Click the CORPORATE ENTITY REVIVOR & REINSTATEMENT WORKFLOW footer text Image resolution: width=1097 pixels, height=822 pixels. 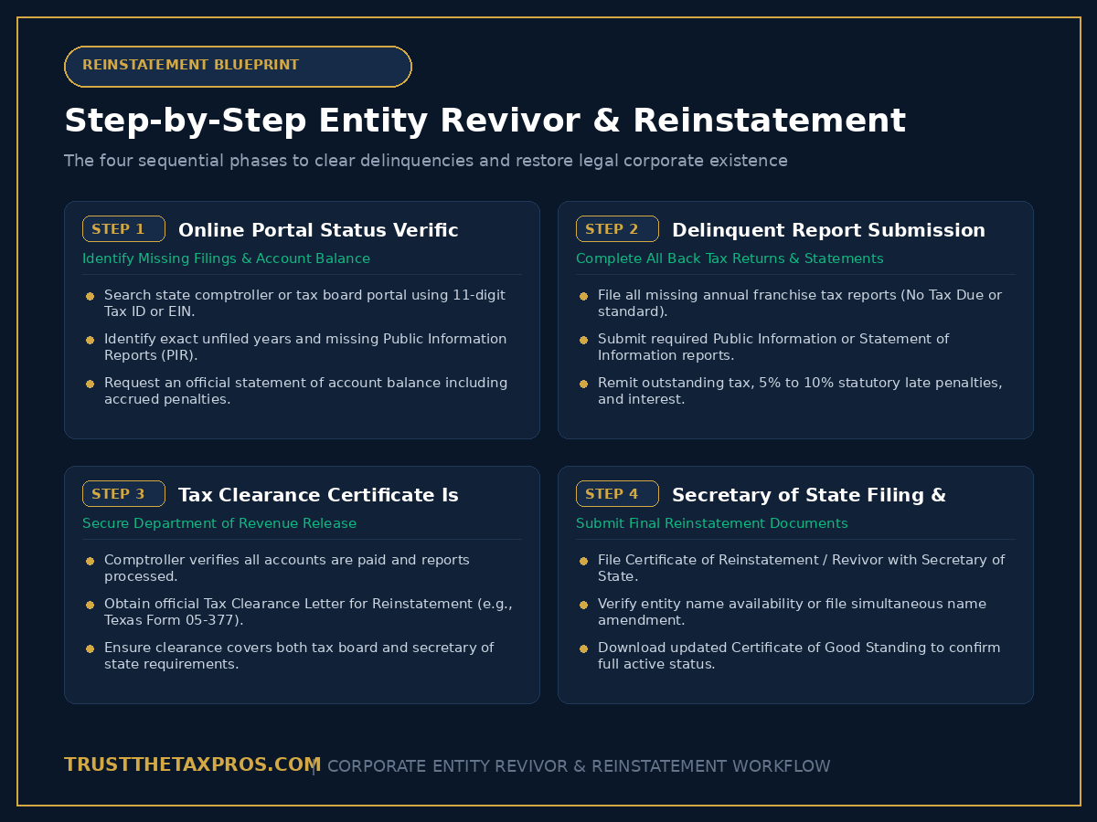[579, 766]
